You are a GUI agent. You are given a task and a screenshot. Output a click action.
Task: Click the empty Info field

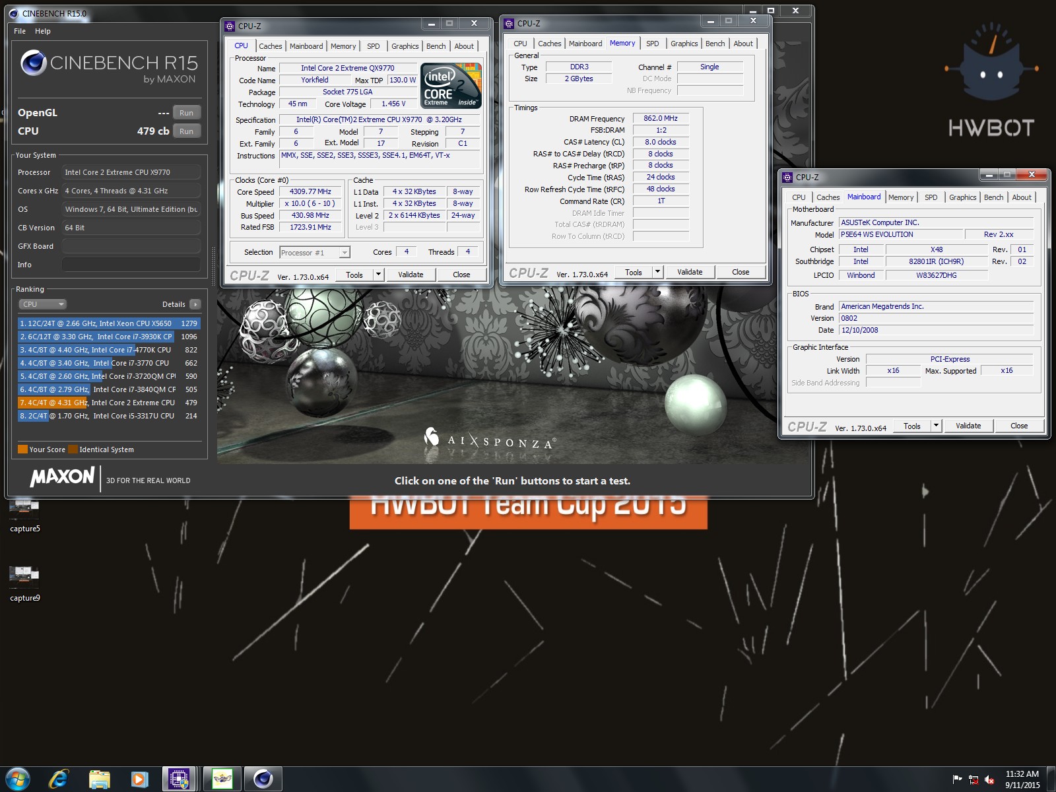click(131, 265)
